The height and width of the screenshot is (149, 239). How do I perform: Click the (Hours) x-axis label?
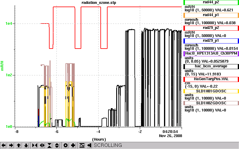tap(99, 139)
